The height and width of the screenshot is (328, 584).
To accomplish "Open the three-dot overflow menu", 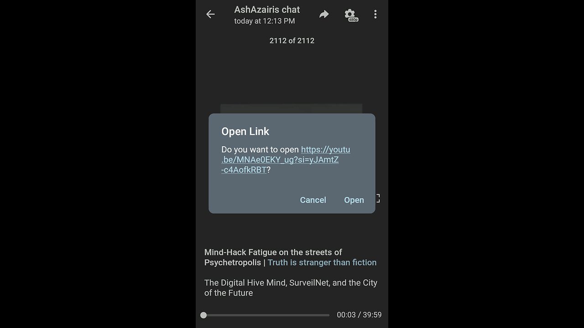I will pos(375,14).
